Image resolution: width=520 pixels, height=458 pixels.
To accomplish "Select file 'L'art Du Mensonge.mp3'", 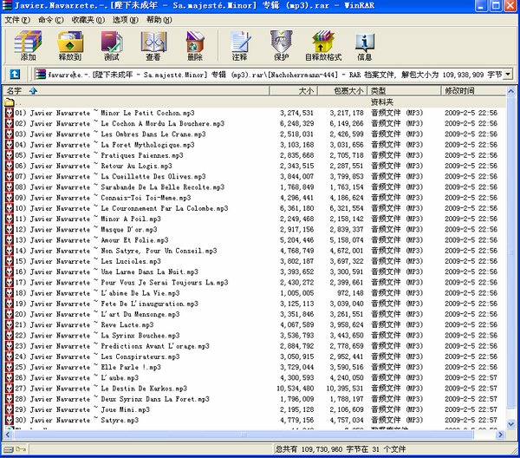I will (x=97, y=315).
